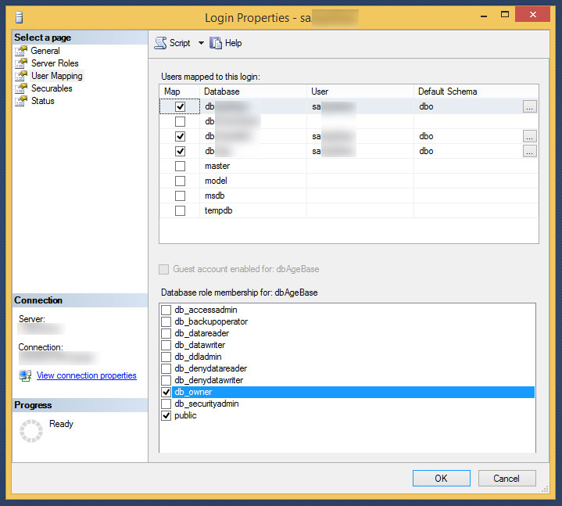Uncheck Map checkbox in first database row
562x506 pixels.
180,106
